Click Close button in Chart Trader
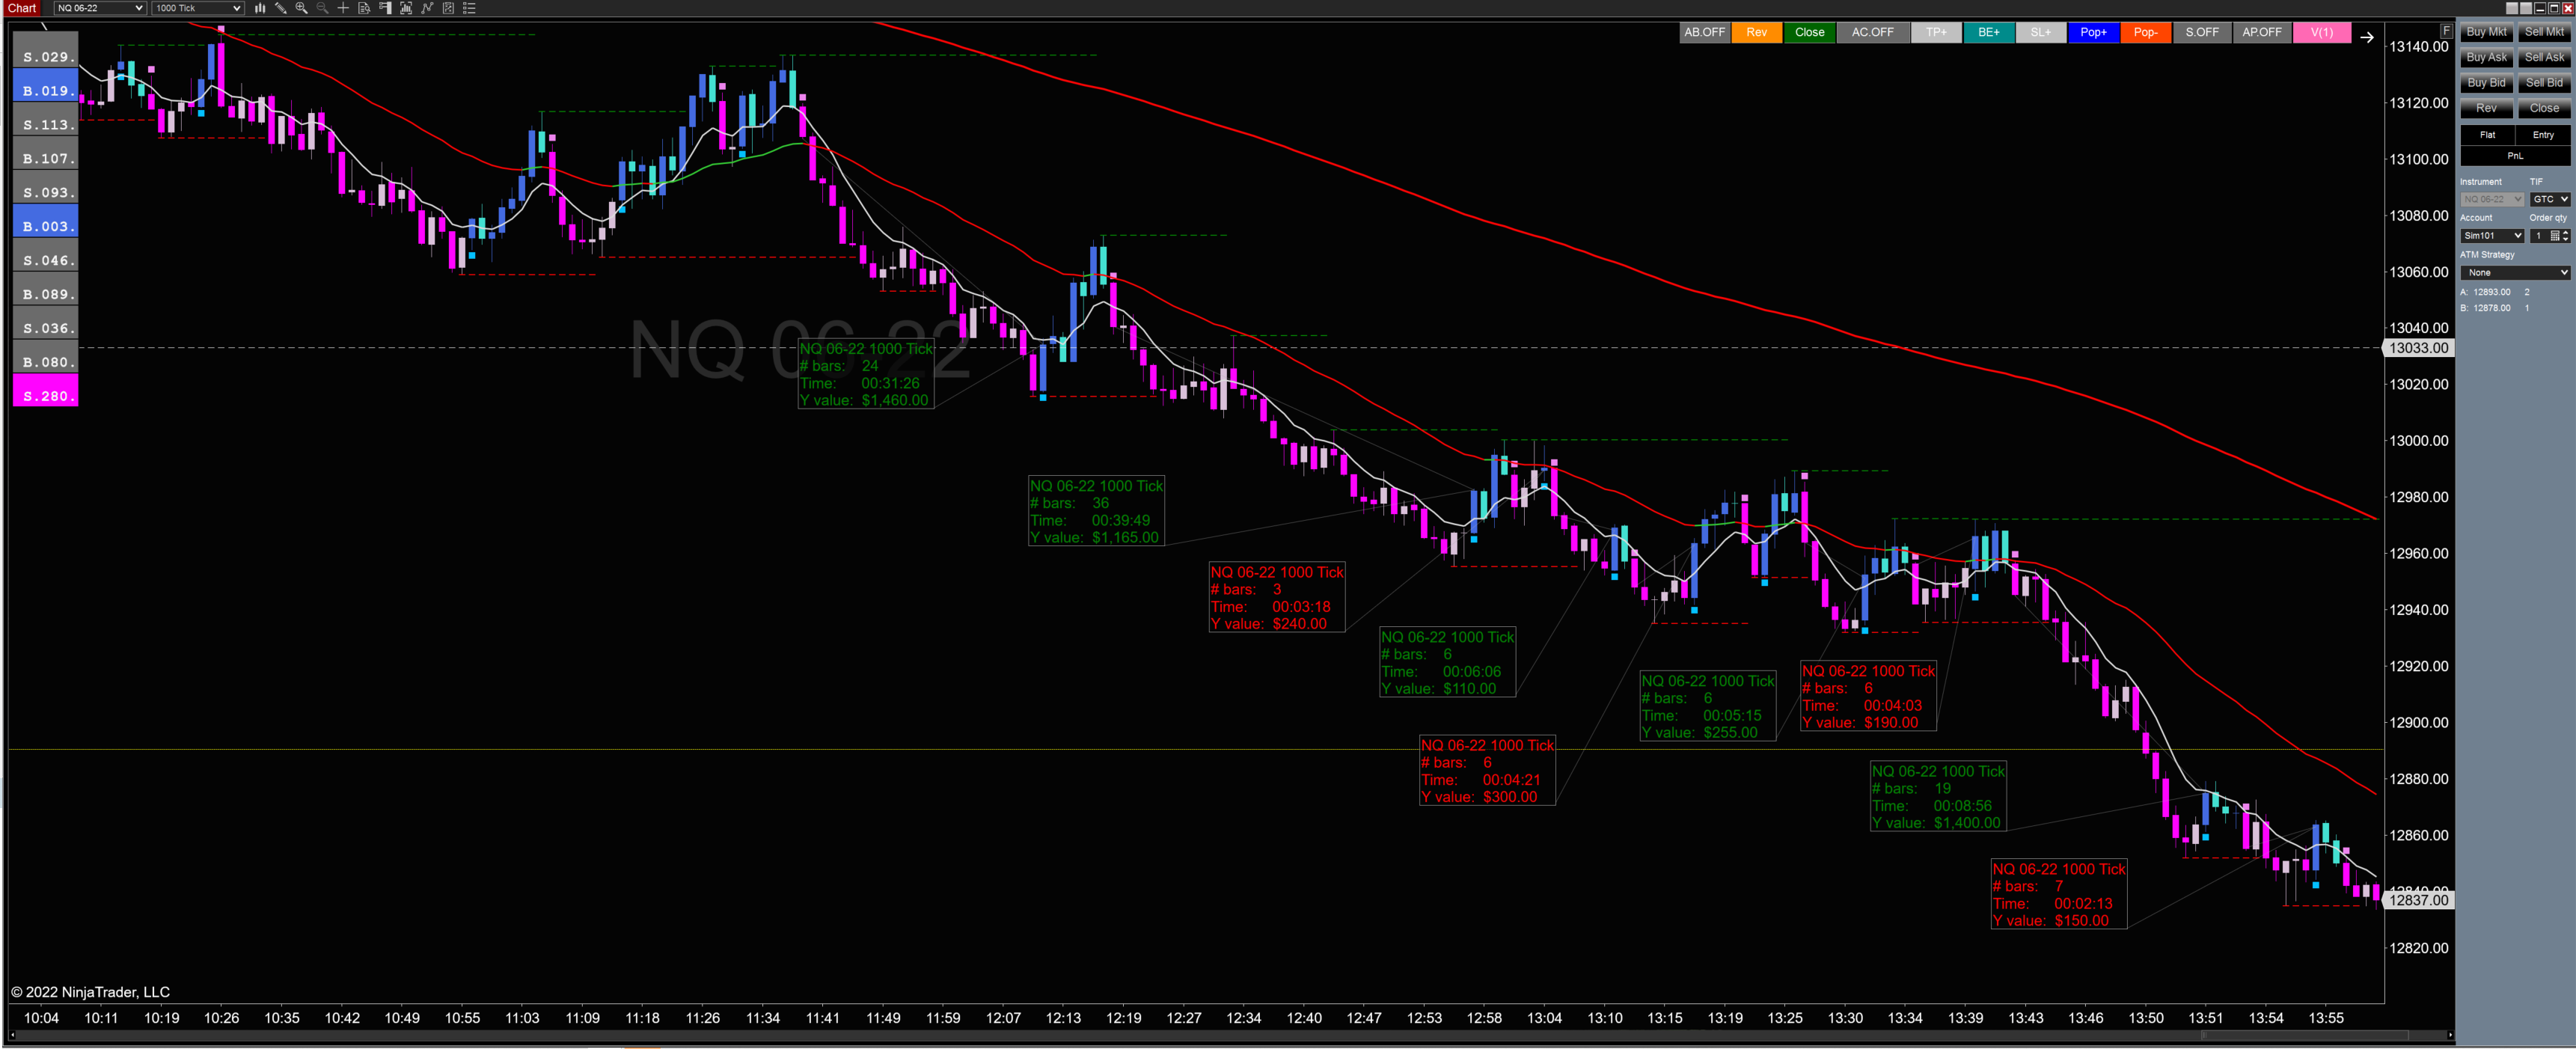 coord(2544,108)
